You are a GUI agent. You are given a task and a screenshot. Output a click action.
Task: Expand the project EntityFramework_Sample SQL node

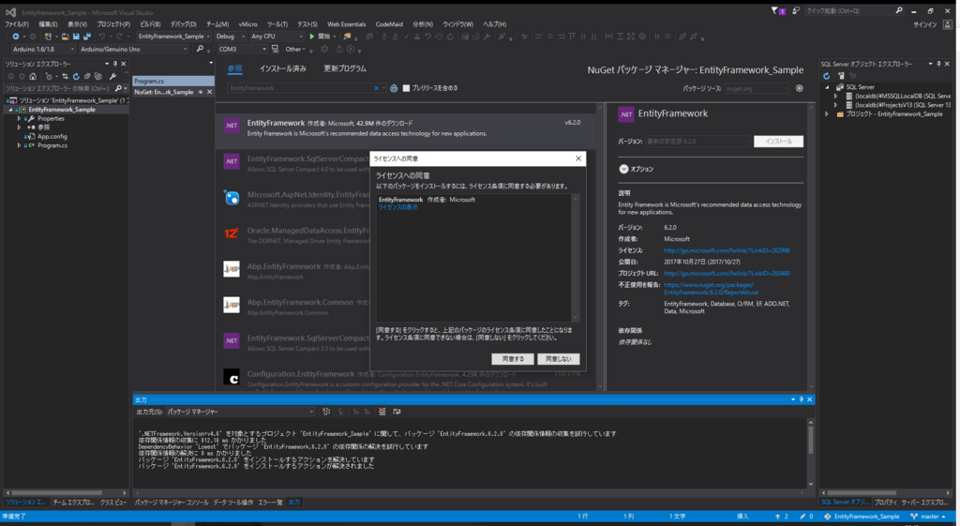827,114
